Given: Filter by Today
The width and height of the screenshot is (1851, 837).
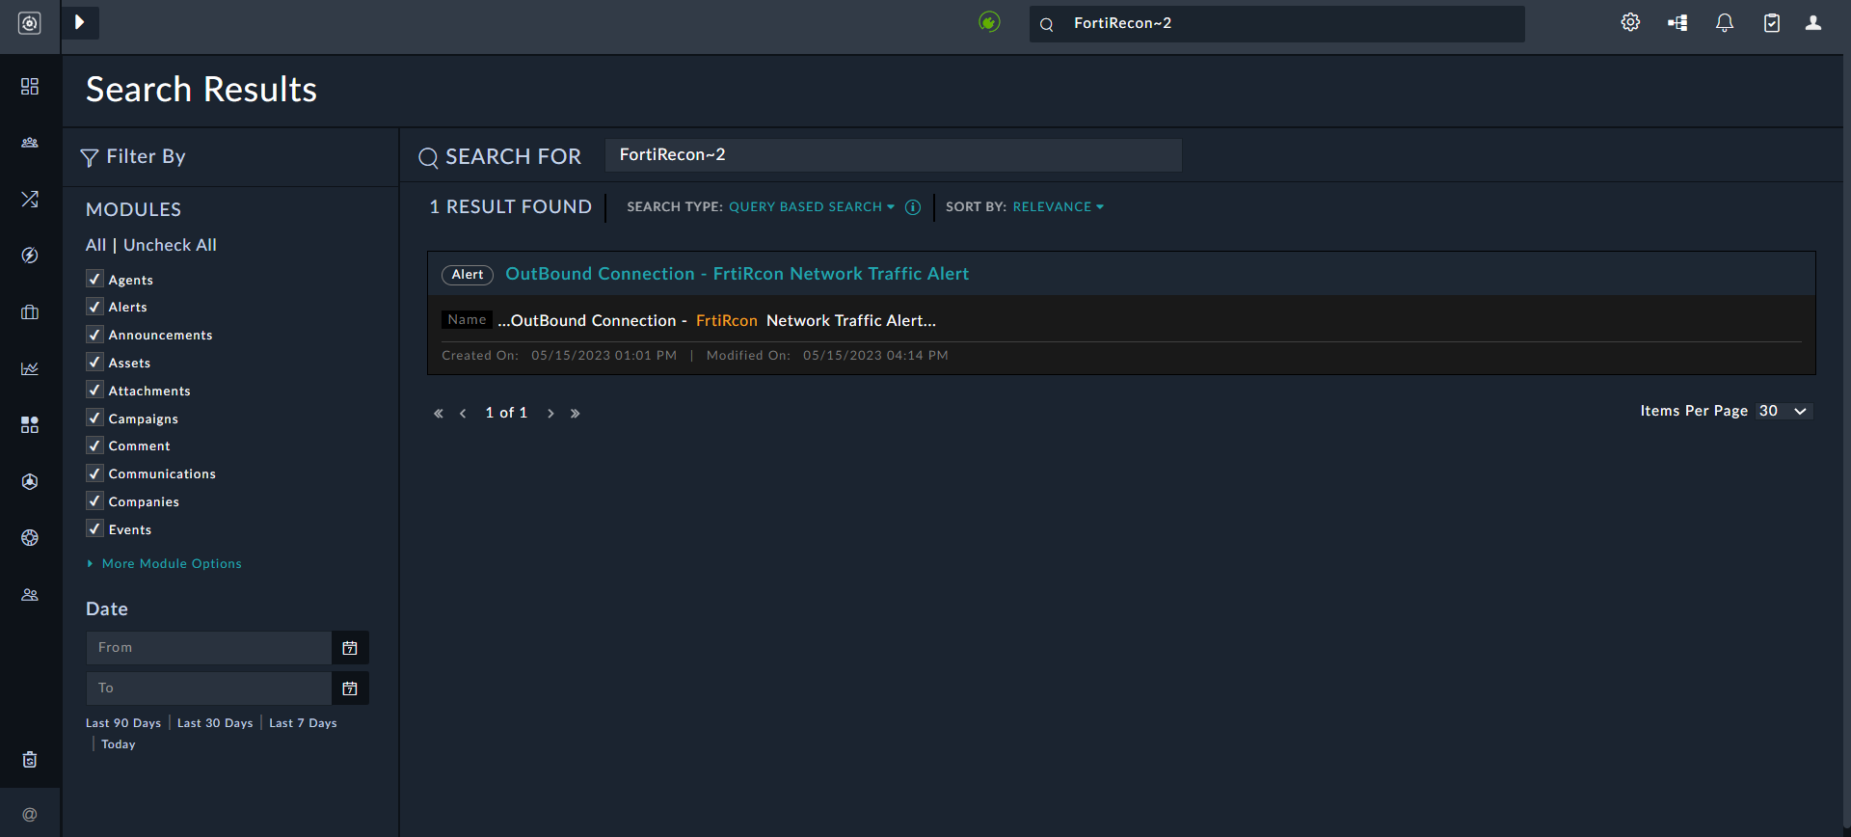Looking at the screenshot, I should click(x=119, y=744).
